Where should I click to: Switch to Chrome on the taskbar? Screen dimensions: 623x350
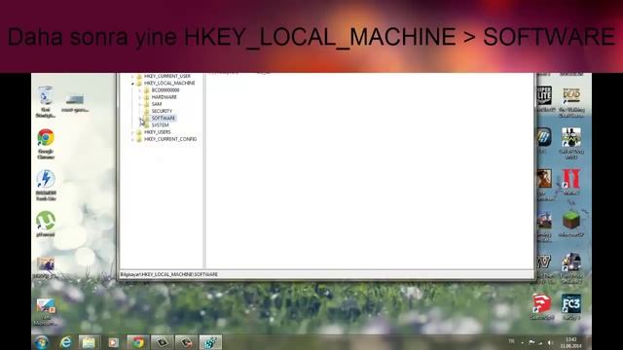(x=138, y=342)
